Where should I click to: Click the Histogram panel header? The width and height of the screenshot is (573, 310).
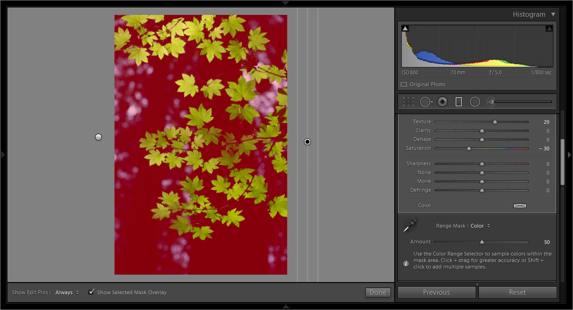529,14
